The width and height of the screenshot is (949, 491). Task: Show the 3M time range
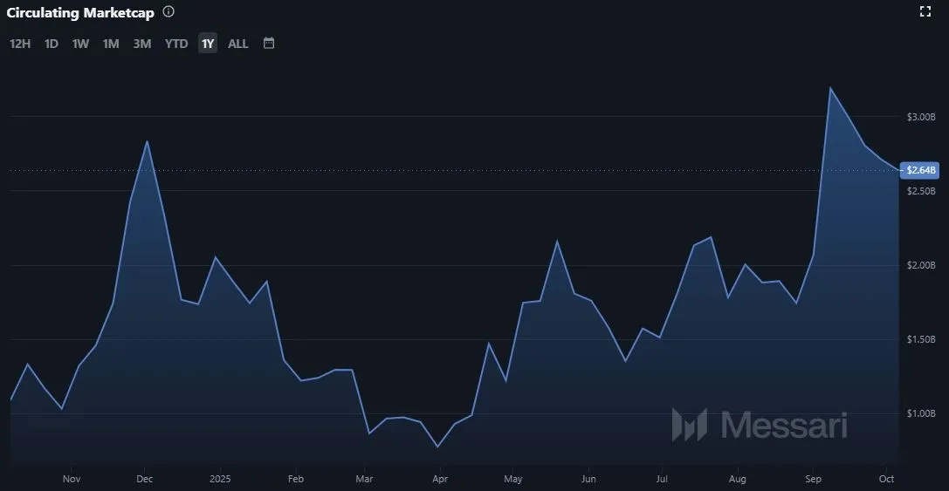[x=142, y=44]
